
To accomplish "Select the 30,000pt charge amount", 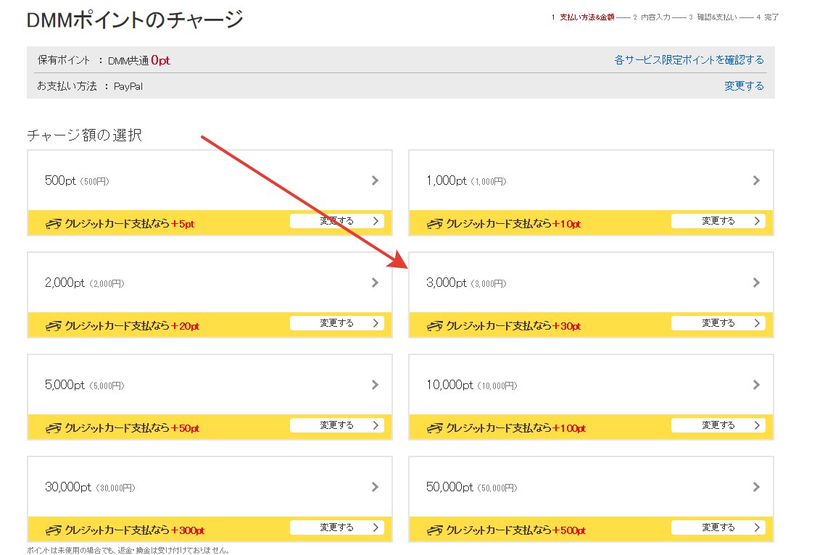I will 210,487.
